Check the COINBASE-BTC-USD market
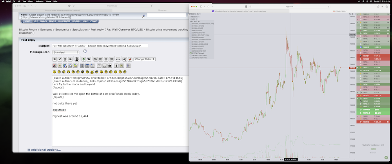 point(191,33)
